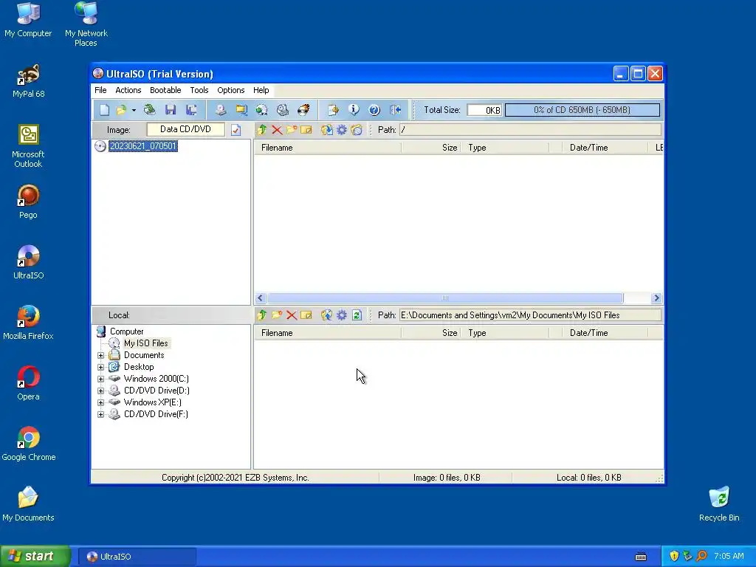This screenshot has width=756, height=567.
Task: Click the 0% of CD 650MB capacity bar
Action: click(583, 110)
